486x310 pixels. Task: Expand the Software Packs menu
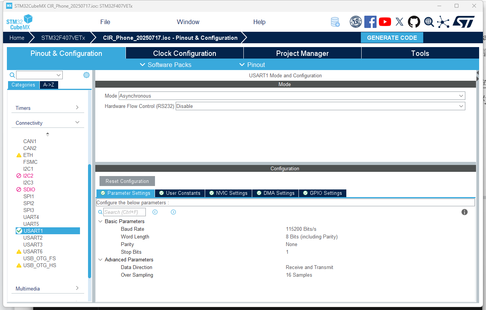coord(165,65)
